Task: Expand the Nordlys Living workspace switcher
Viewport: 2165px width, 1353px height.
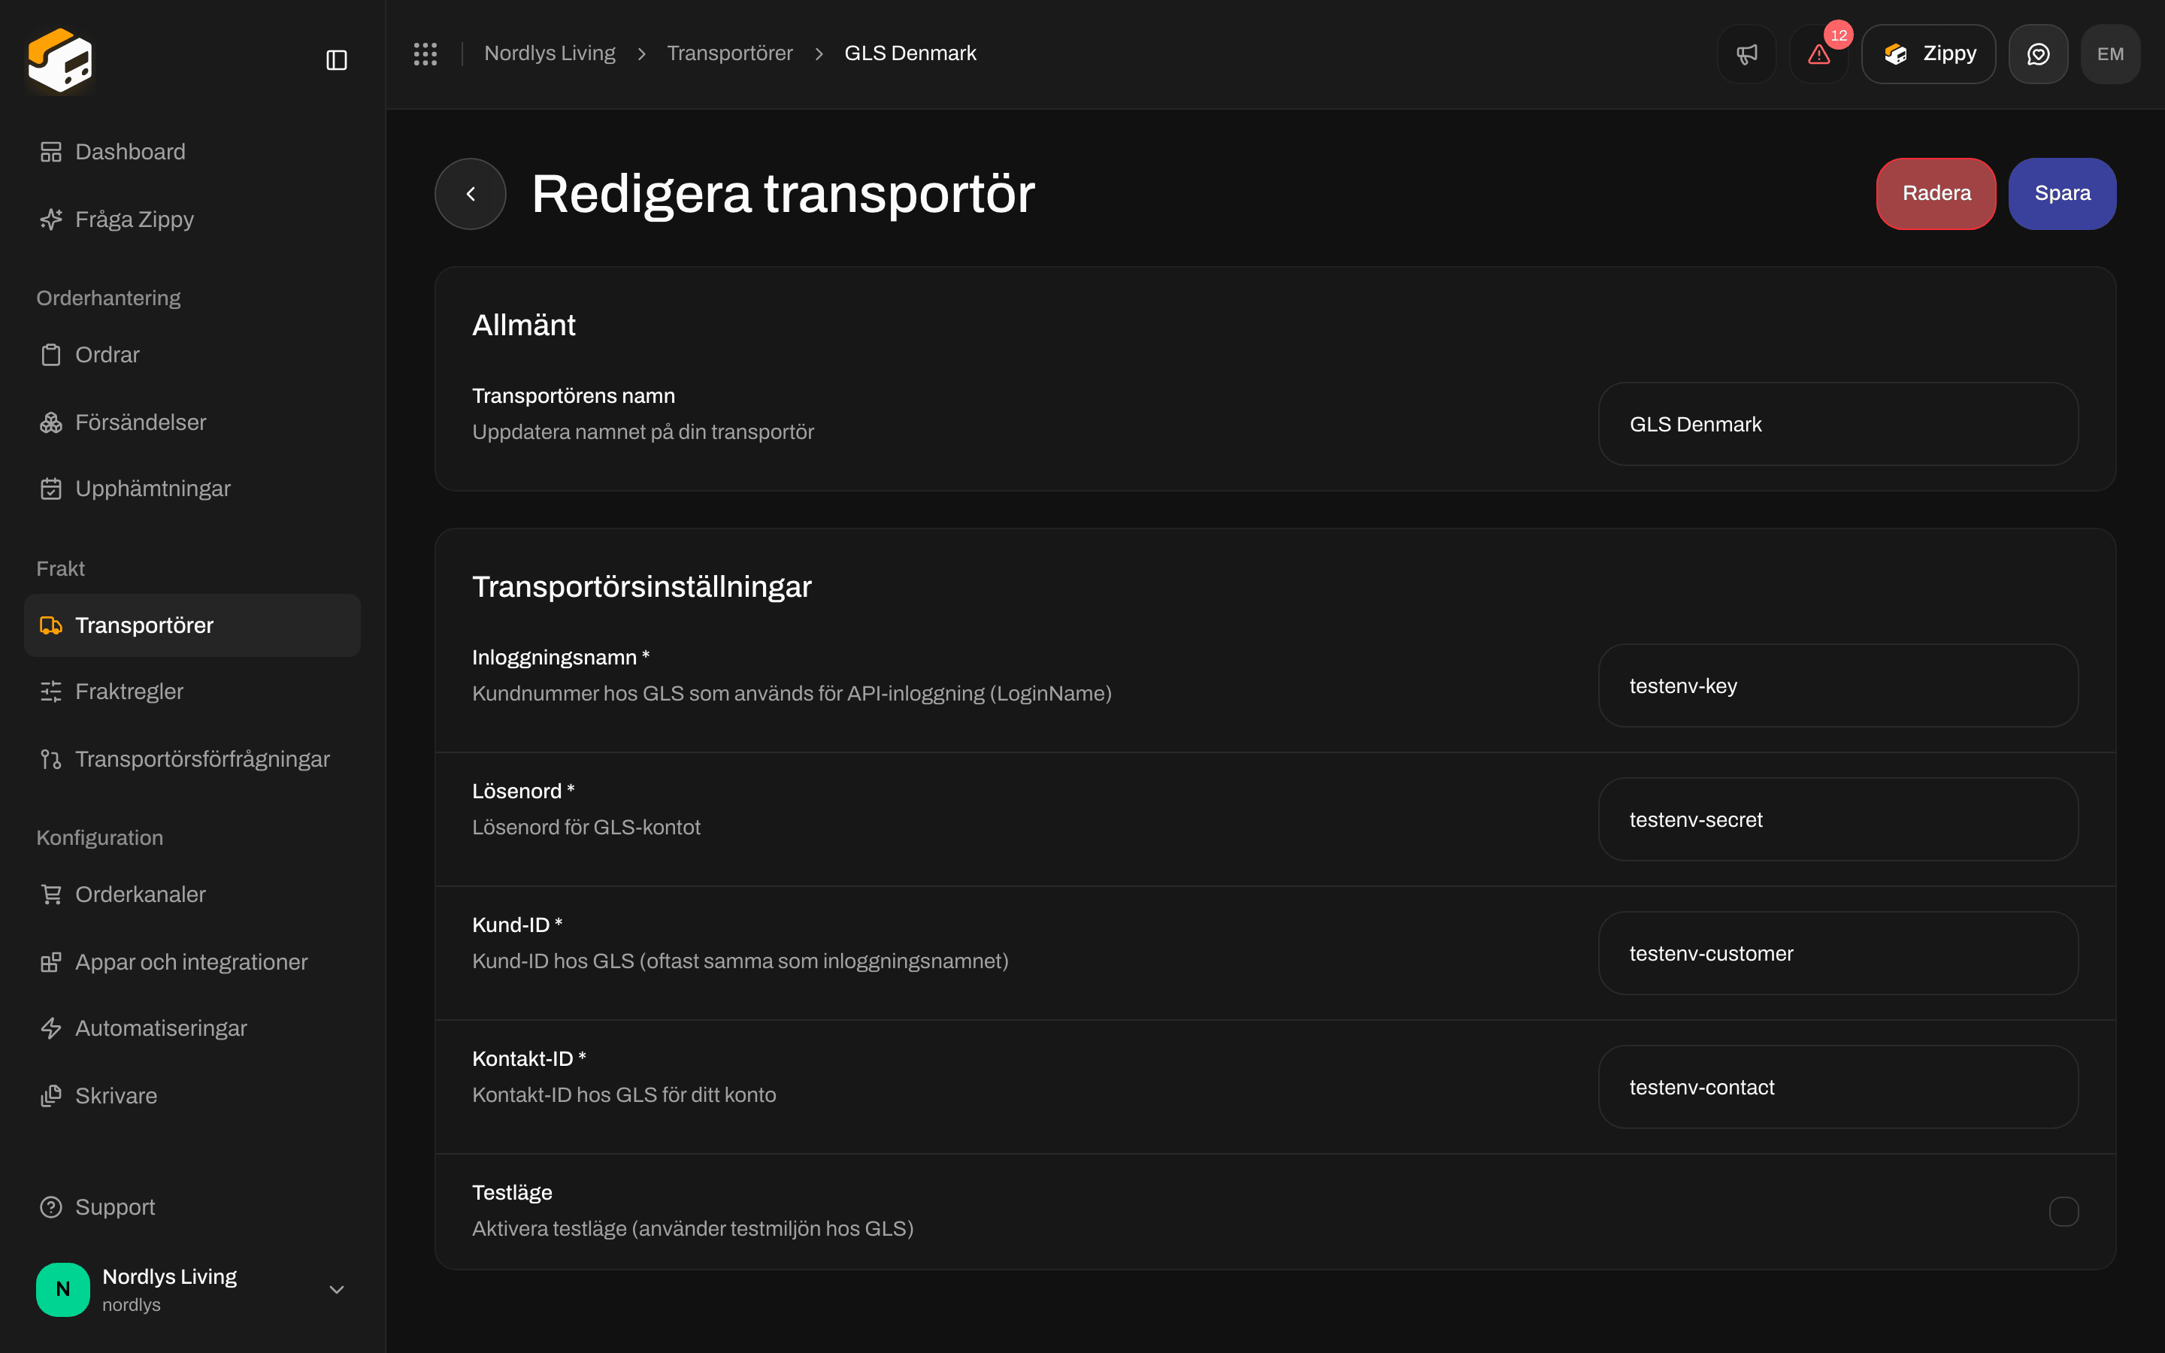Action: tap(192, 1289)
